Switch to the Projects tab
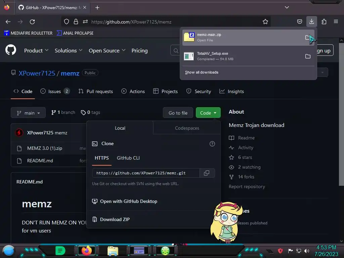Viewport: 344px width, 258px height. pyautogui.click(x=165, y=91)
